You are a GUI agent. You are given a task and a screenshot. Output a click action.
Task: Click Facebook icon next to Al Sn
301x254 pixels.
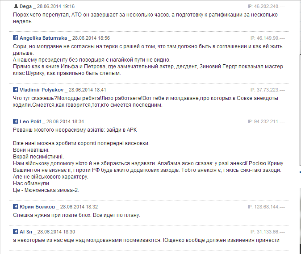[16, 232]
